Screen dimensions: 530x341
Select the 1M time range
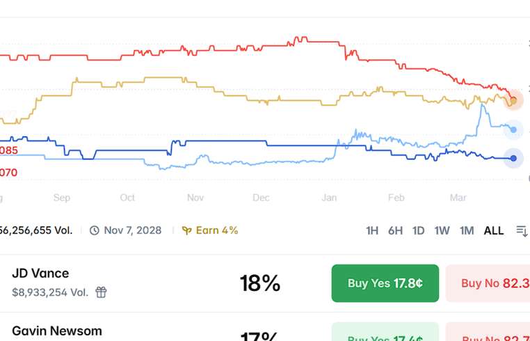(466, 230)
